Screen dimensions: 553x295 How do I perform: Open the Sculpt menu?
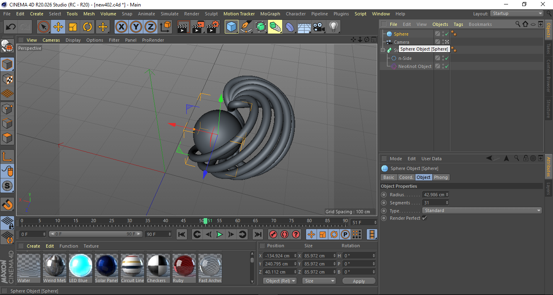pos(211,14)
